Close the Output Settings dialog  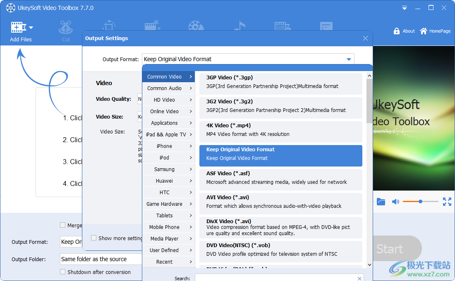(x=365, y=38)
